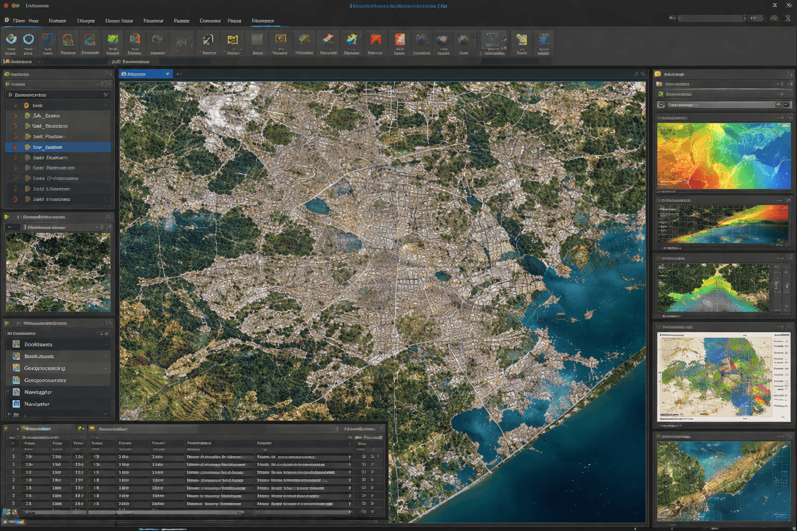Click the first column header in the attribute table

pyautogui.click(x=30, y=443)
